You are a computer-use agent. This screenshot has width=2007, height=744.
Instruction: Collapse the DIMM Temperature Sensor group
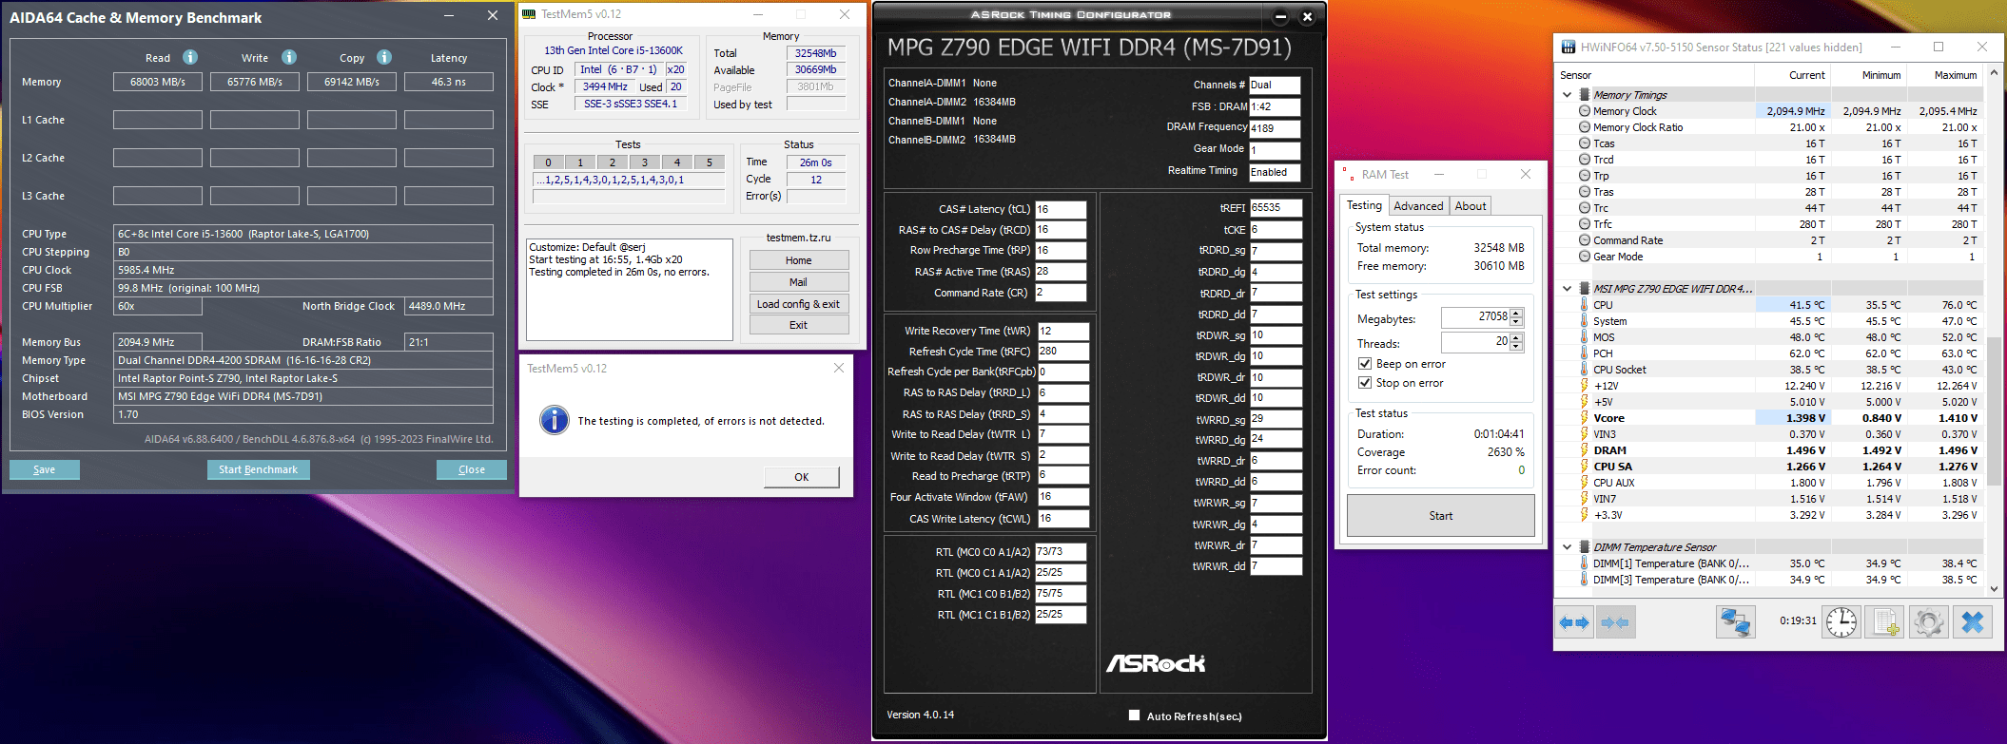pos(1567,547)
